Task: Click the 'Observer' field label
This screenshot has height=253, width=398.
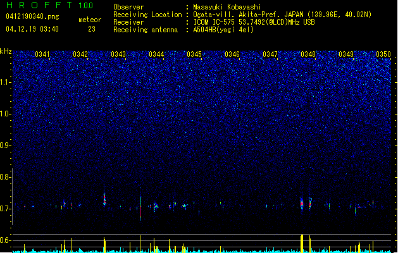Action: tap(128, 7)
